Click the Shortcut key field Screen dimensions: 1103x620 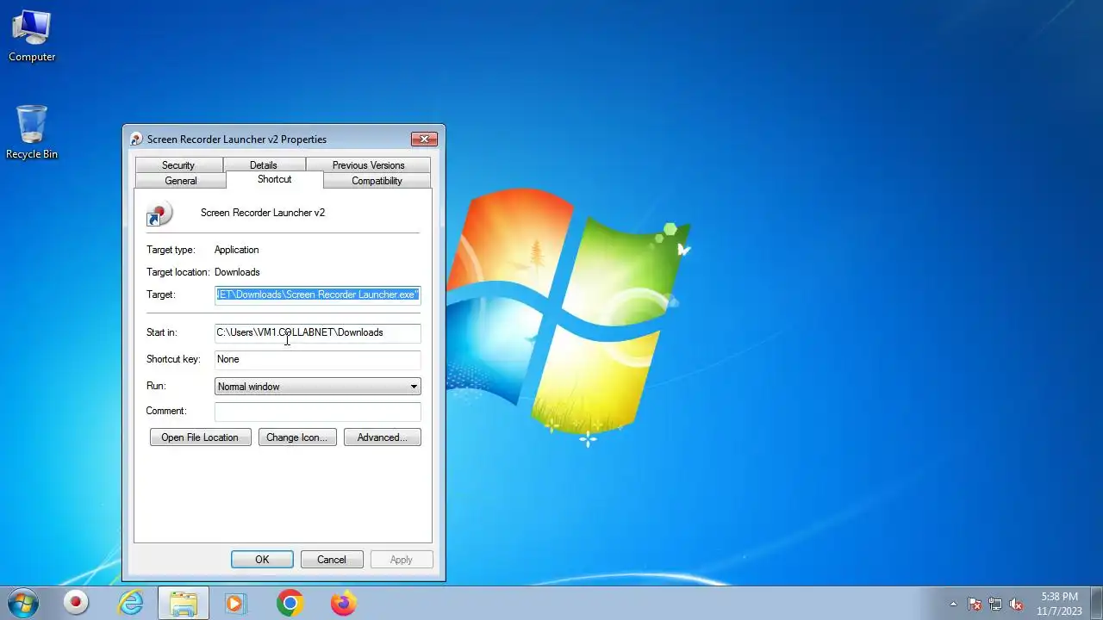tap(317, 359)
